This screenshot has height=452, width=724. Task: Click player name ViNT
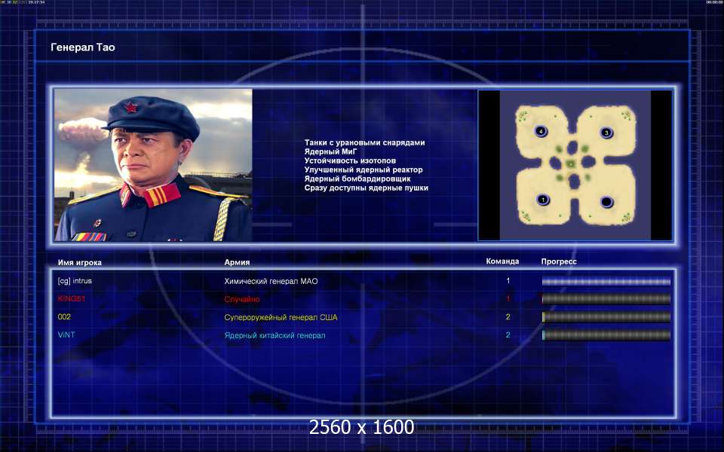click(66, 334)
